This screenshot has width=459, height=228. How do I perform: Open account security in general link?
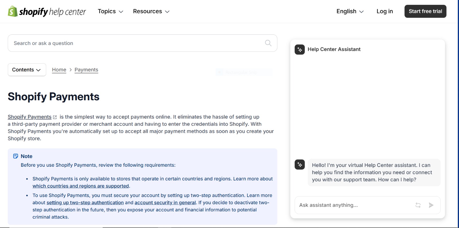(x=165, y=203)
